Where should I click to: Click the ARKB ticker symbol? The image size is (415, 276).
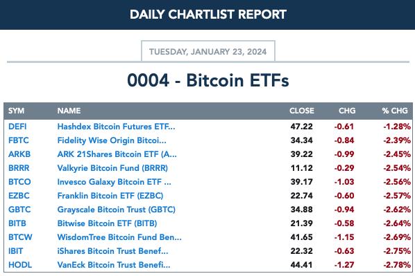19,154
